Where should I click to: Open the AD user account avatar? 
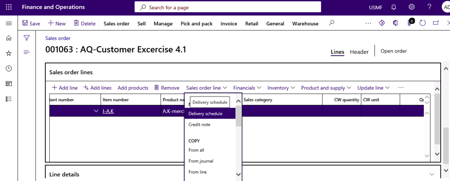coord(446,7)
